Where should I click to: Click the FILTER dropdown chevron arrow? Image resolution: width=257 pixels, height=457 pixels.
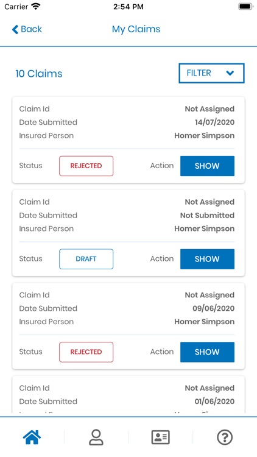coord(230,73)
